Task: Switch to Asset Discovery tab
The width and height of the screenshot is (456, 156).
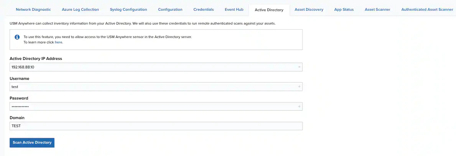Action: [x=309, y=9]
